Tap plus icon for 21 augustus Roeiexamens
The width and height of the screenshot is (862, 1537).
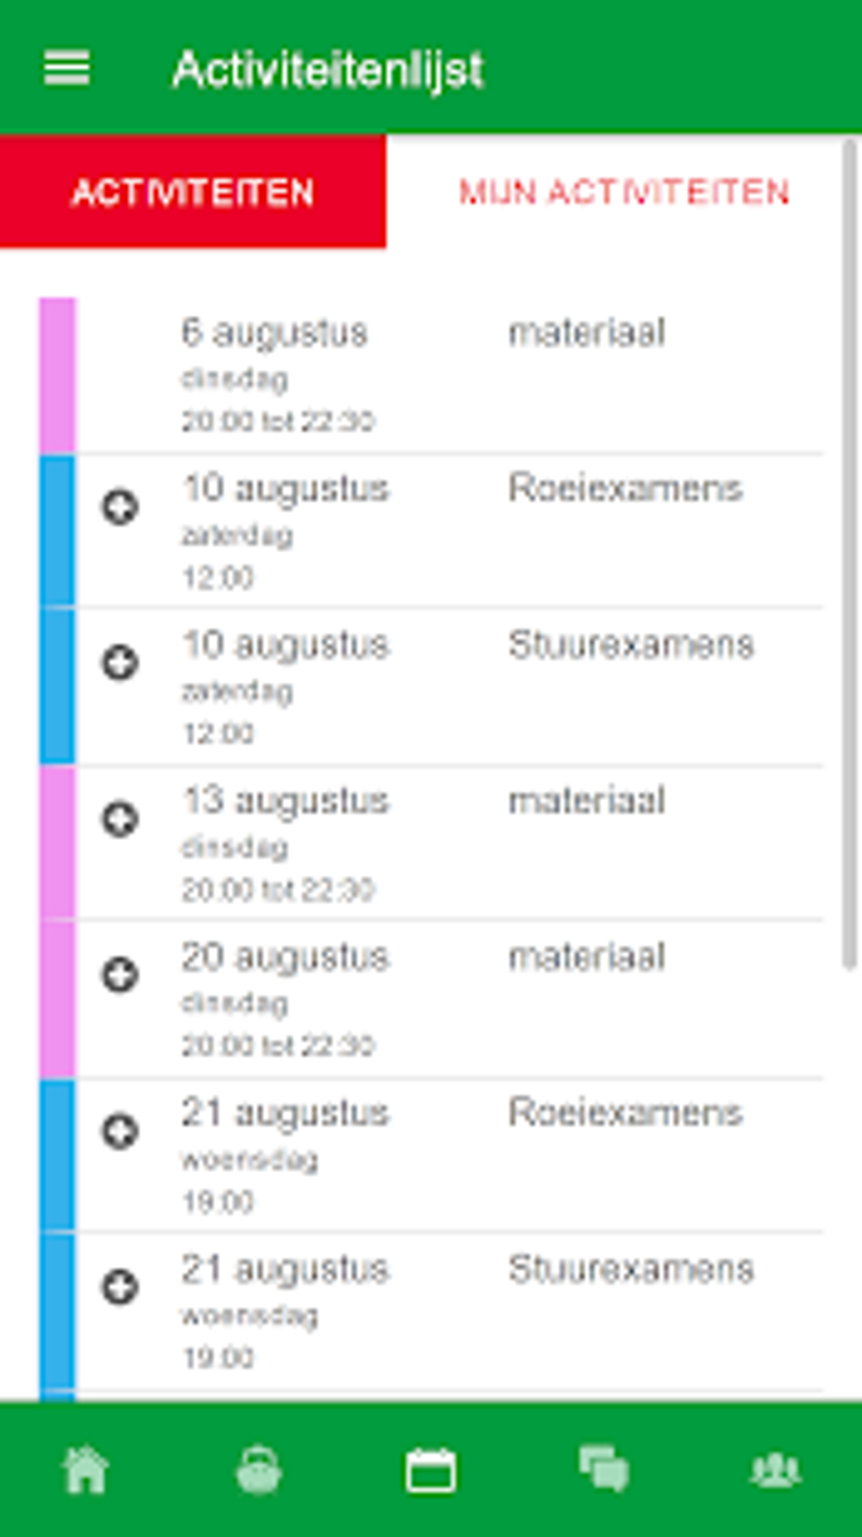120,1131
